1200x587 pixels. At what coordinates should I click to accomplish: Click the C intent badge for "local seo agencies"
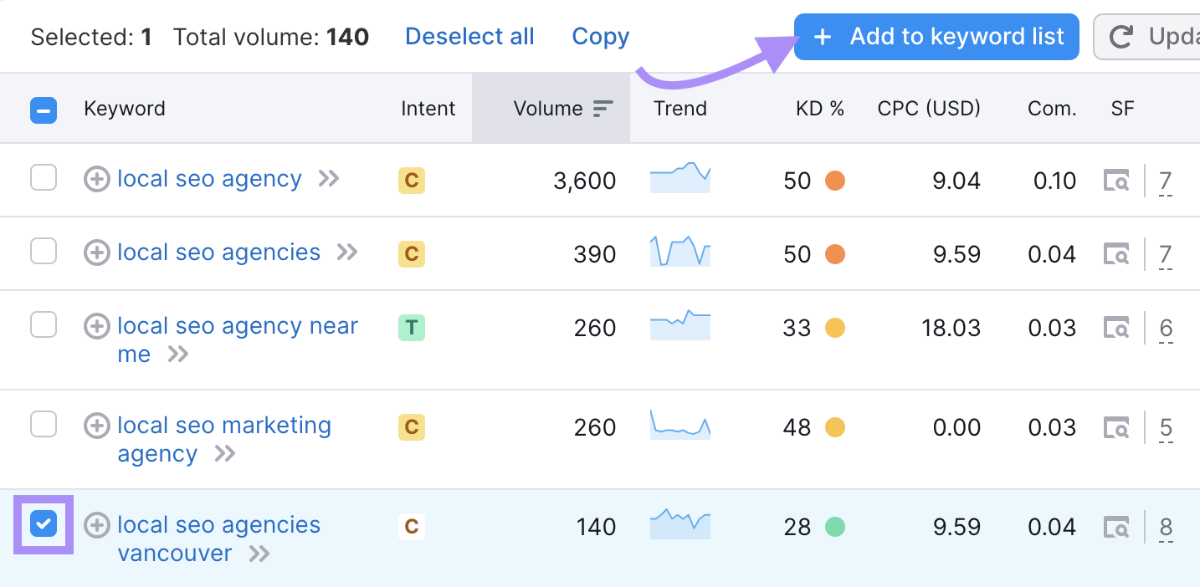pos(411,252)
